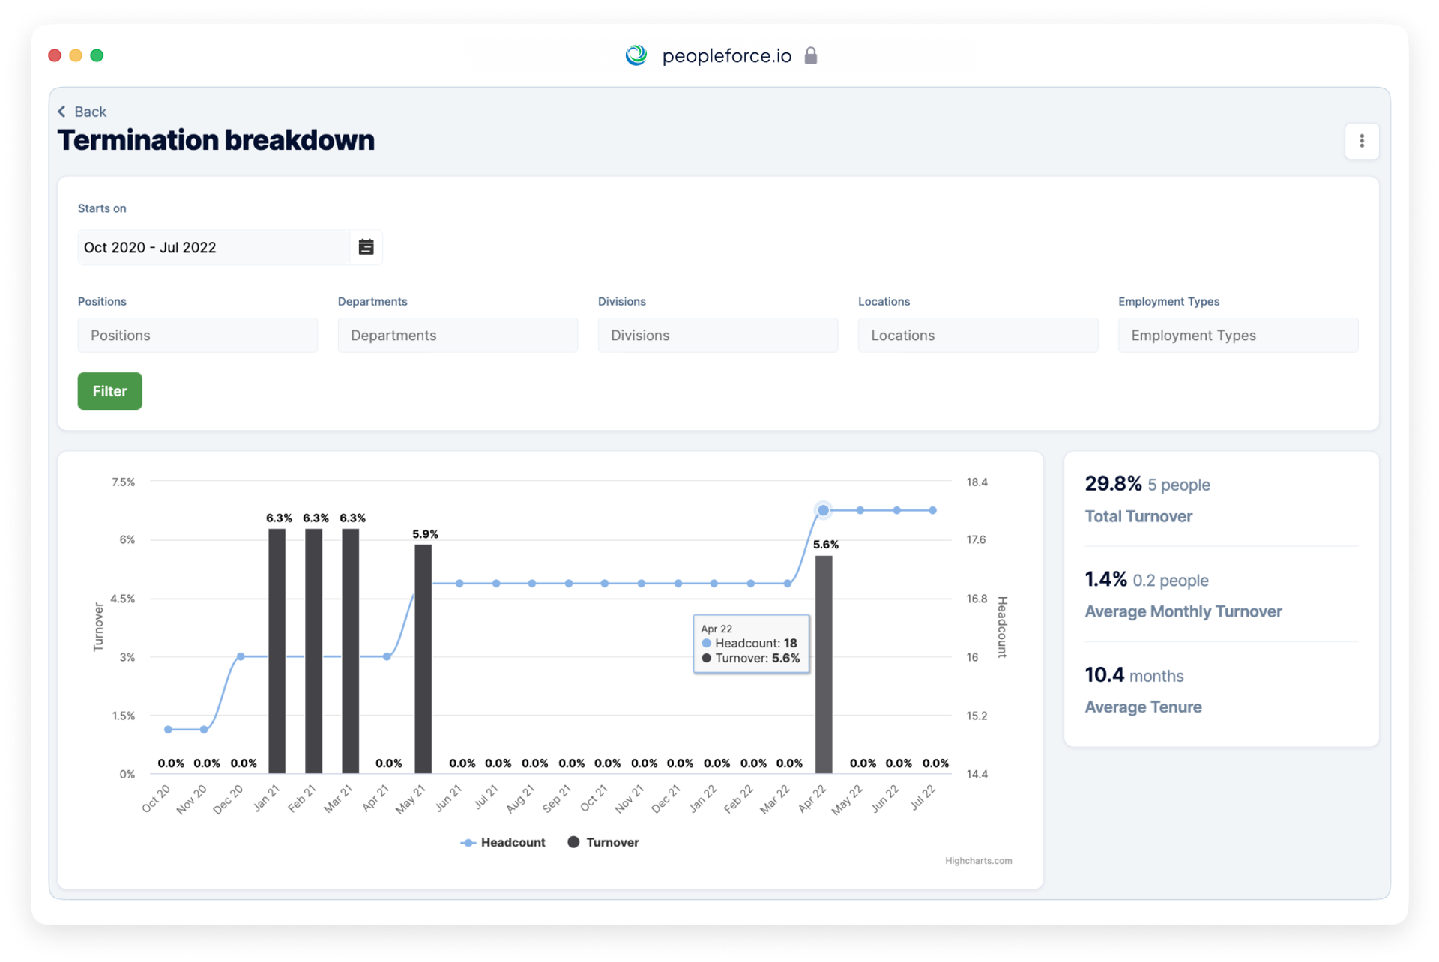1439x962 pixels.
Task: Open the Highcharts.com credit link
Action: click(978, 861)
